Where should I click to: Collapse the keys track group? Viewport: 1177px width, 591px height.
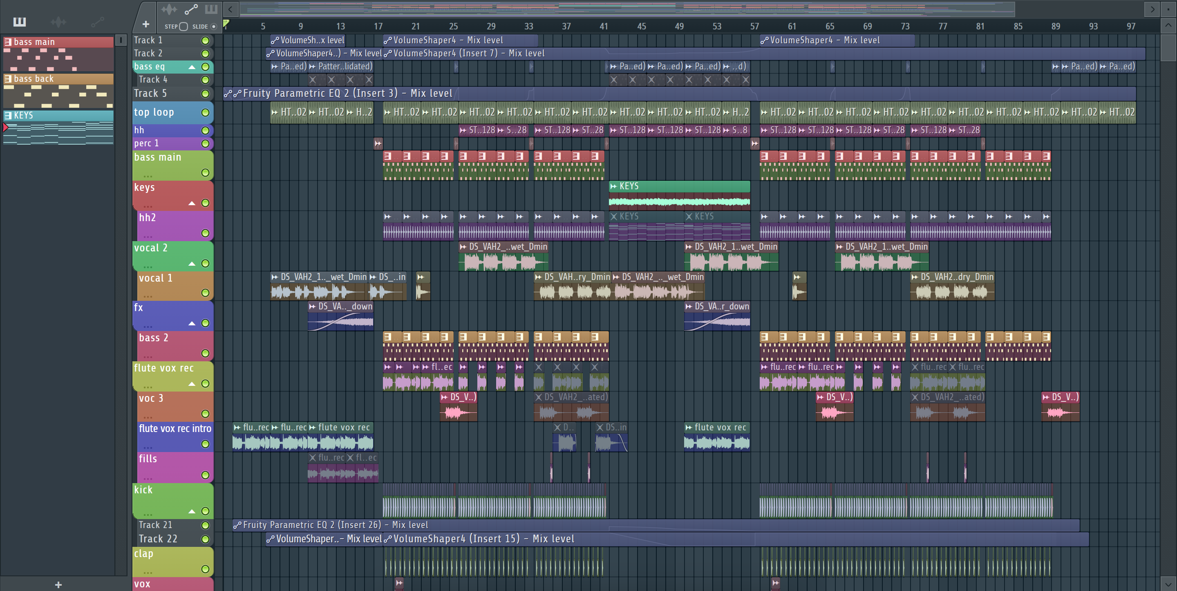pos(192,204)
